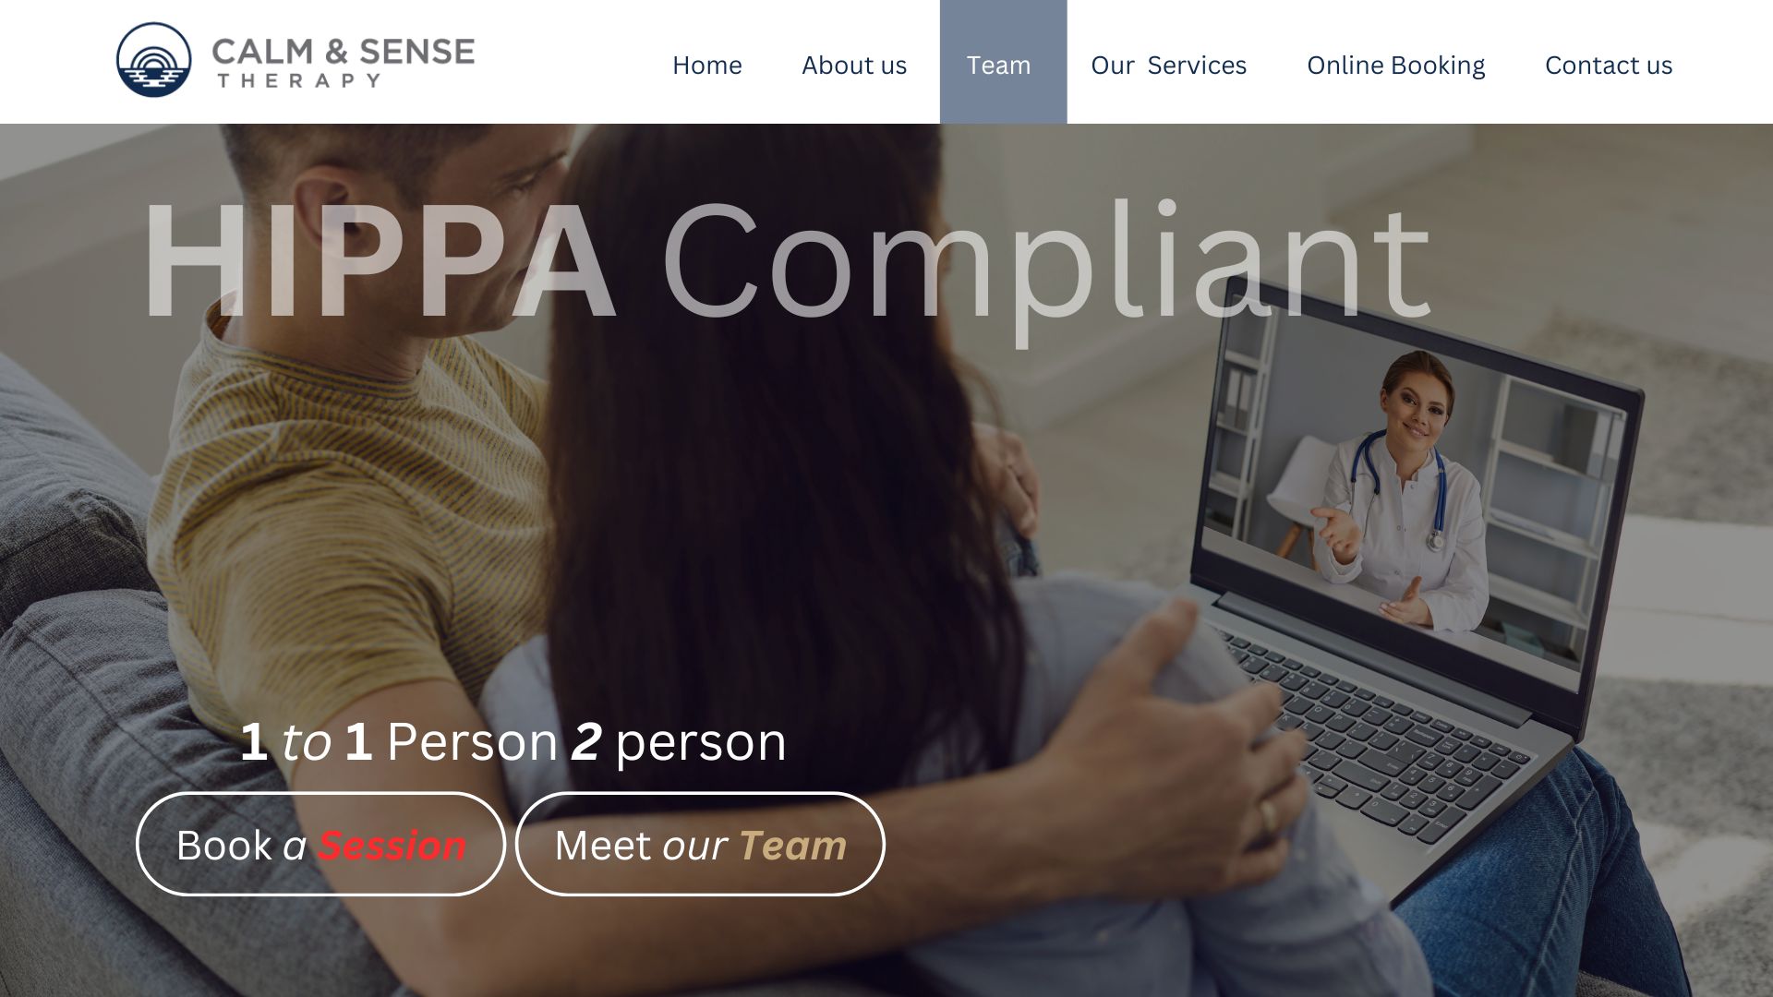The width and height of the screenshot is (1773, 997).
Task: Open the Our Services menu item
Action: pyautogui.click(x=1168, y=66)
